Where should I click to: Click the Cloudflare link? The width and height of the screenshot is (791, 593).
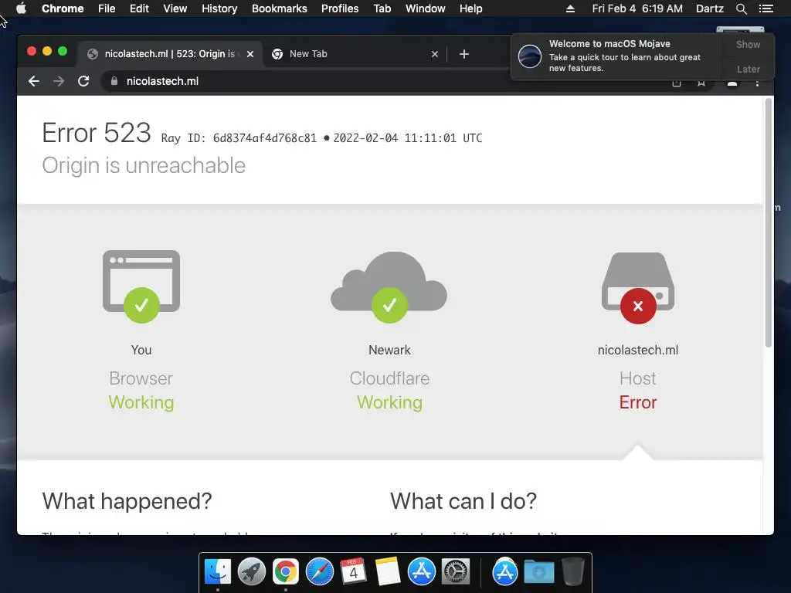click(389, 378)
